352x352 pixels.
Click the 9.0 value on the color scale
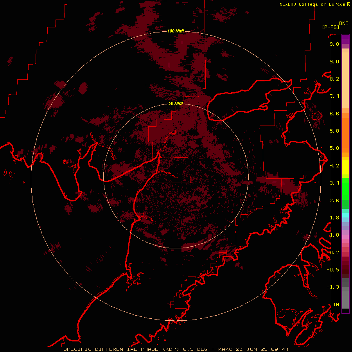coord(334,61)
